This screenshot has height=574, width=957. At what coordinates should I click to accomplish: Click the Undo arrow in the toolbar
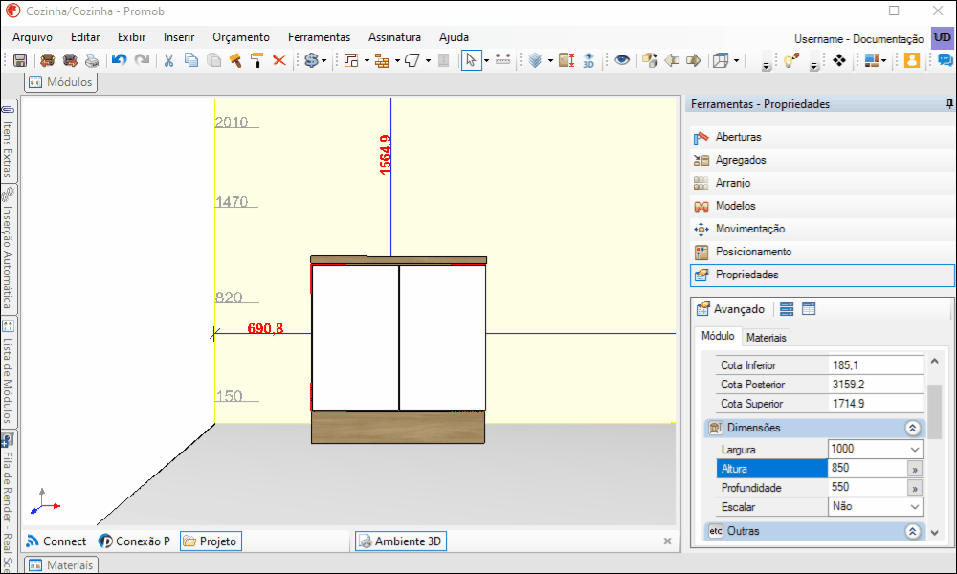click(119, 60)
